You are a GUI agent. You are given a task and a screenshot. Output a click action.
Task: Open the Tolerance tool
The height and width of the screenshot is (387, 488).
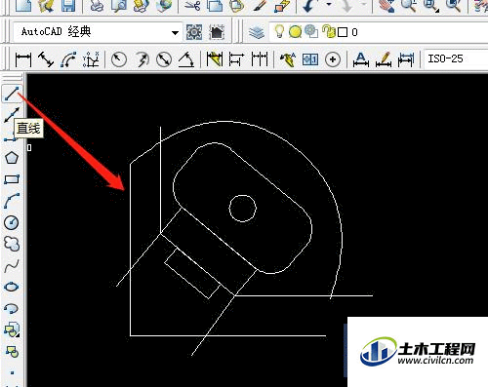(x=310, y=59)
